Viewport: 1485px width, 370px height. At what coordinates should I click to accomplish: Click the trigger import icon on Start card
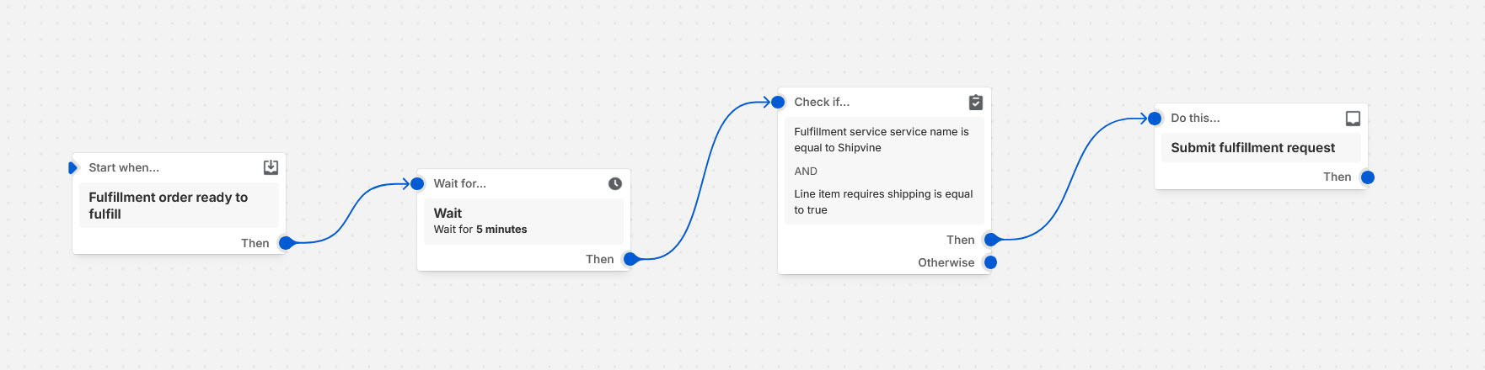(271, 167)
